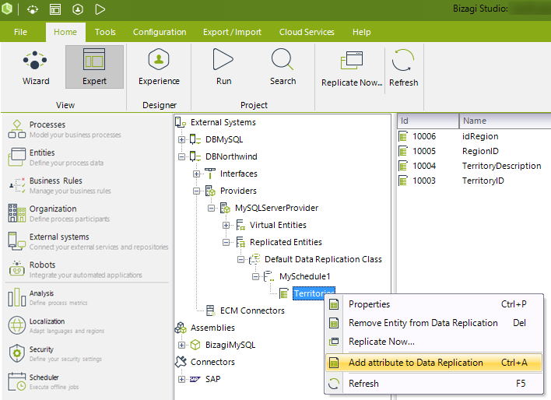The width and height of the screenshot is (551, 400).
Task: Click the play icon in title bar
Action: (100, 9)
